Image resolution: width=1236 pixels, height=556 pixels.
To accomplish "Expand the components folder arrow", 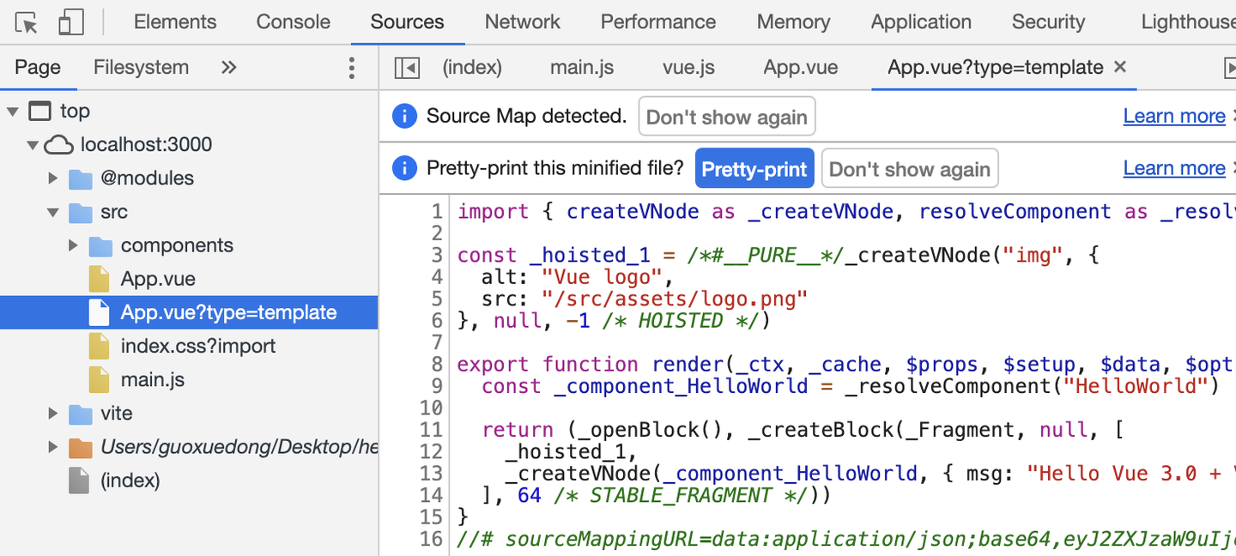I will pyautogui.click(x=74, y=245).
